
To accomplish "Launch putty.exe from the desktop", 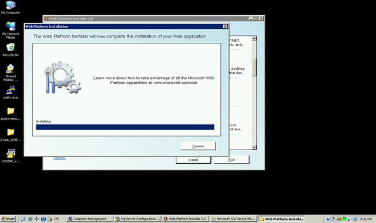I will click(x=11, y=93).
